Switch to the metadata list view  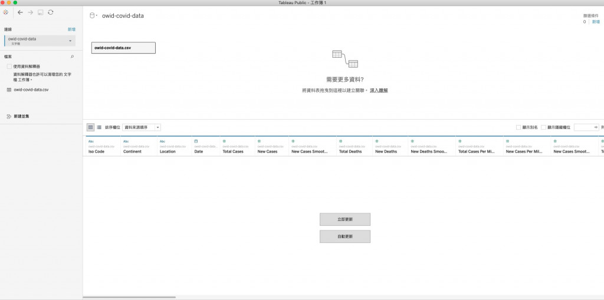point(99,127)
